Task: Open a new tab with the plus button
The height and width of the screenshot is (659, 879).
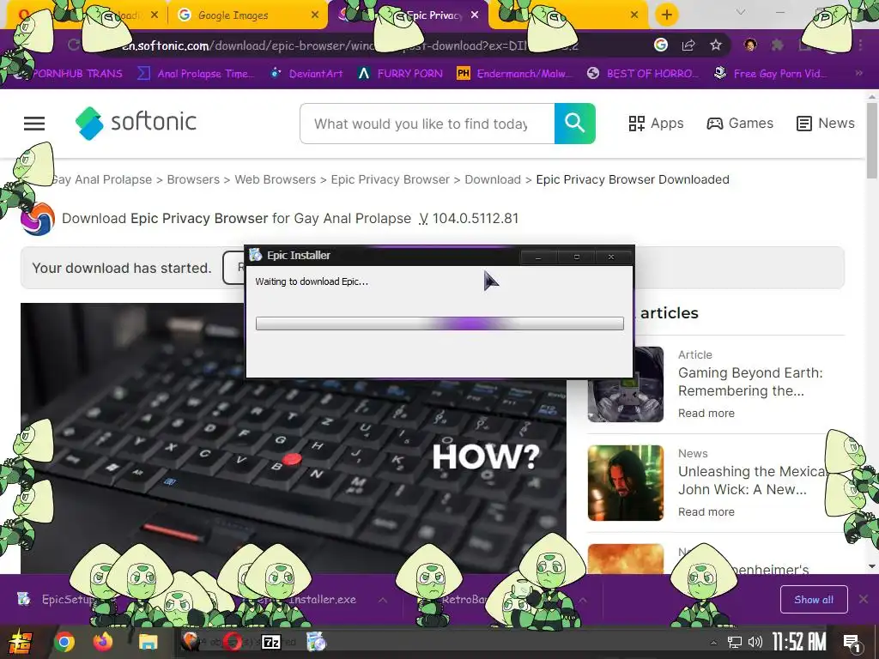Action: click(666, 15)
